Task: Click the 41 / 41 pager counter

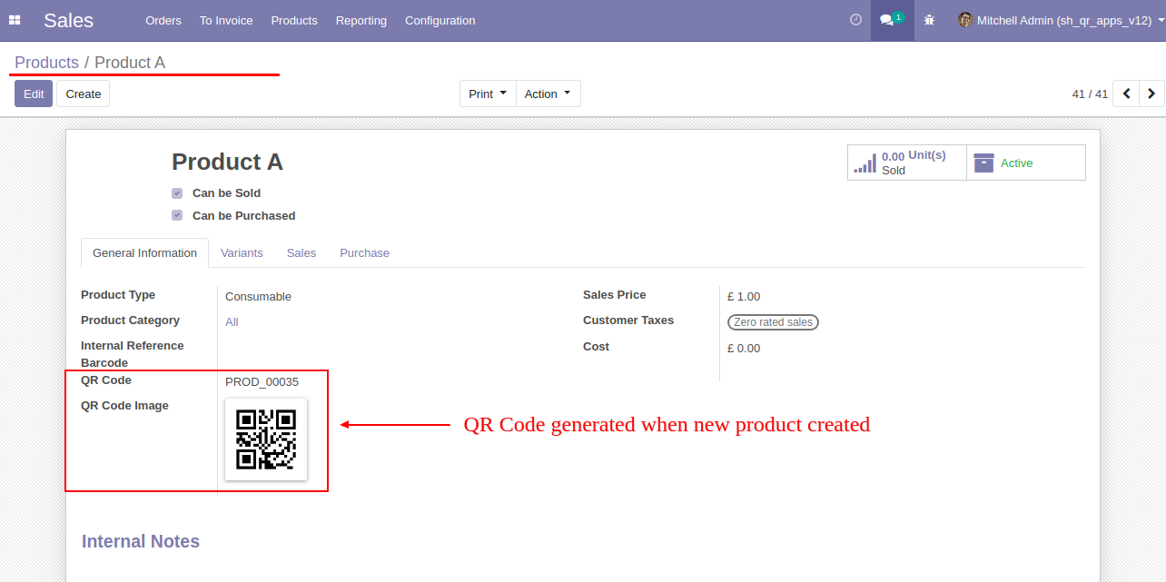Action: 1090,94
